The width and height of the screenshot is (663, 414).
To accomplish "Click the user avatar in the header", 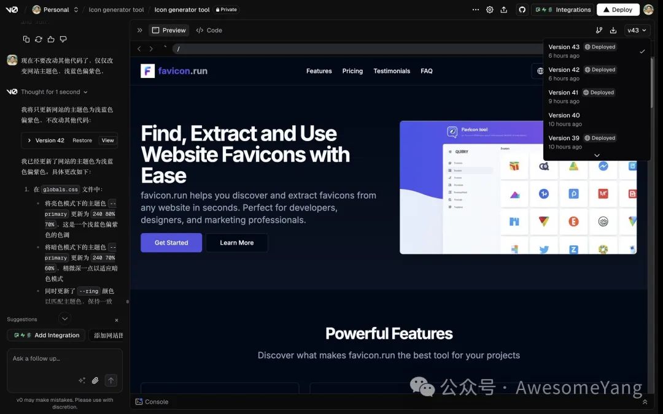I will [648, 9].
